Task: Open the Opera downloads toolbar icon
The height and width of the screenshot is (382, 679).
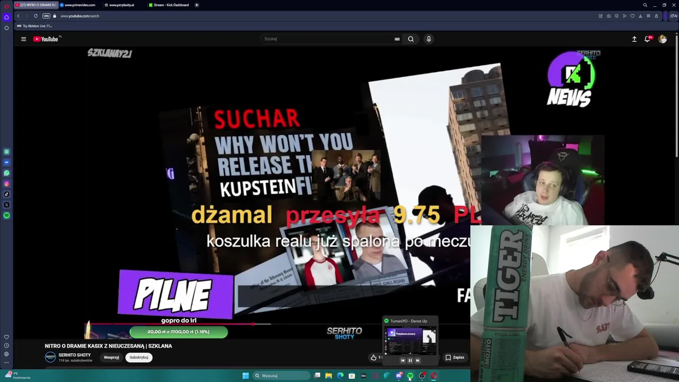Action: tap(640, 16)
